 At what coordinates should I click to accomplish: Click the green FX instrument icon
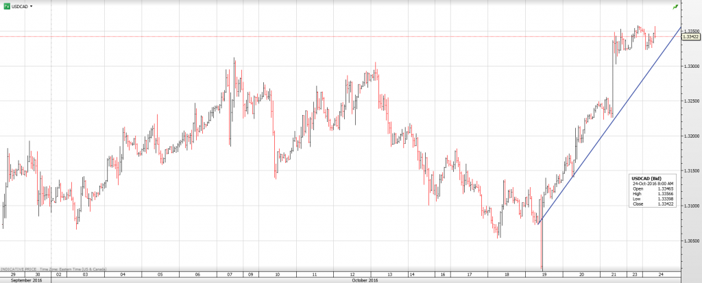click(x=6, y=5)
